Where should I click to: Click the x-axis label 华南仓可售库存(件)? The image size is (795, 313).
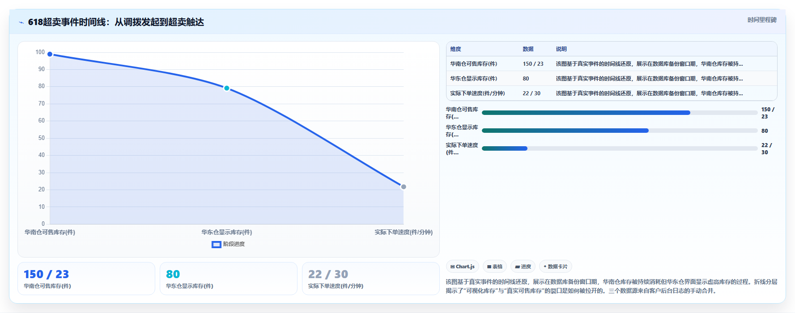50,233
